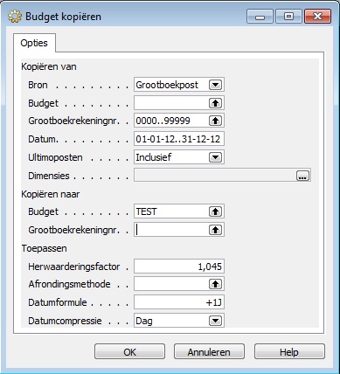Select the Opties tab

[x=34, y=43]
